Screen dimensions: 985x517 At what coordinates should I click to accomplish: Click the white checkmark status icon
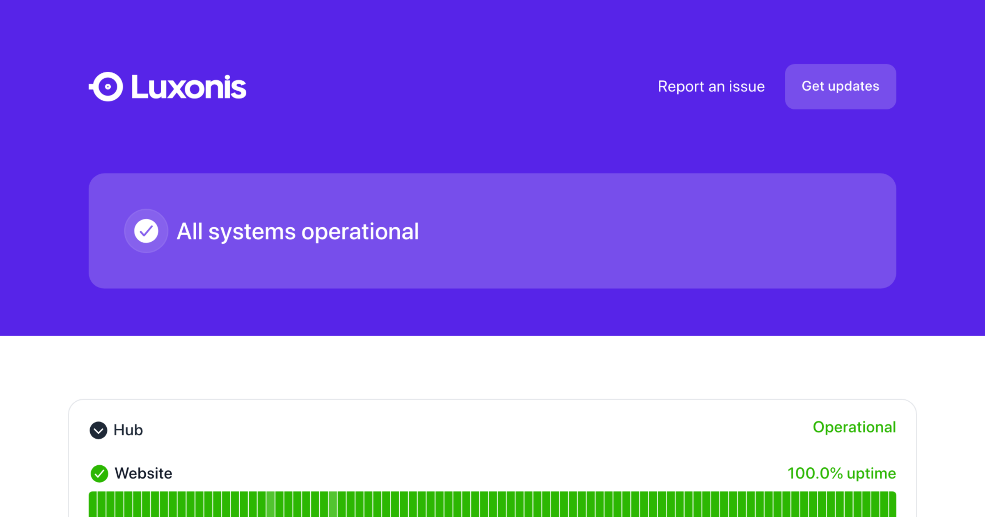coord(146,231)
